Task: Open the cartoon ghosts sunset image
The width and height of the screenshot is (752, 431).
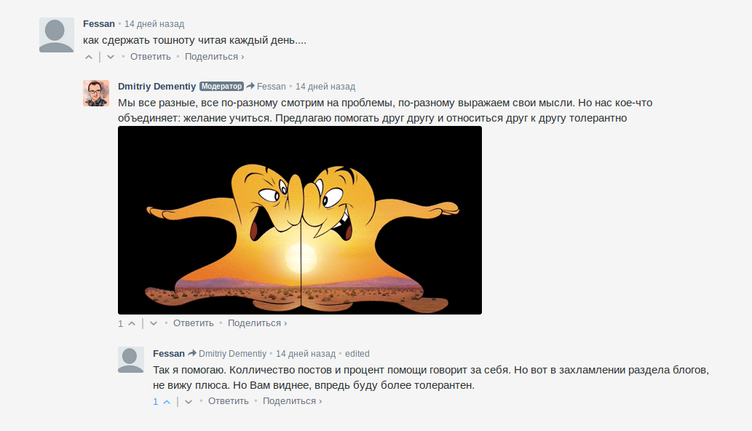Action: [300, 220]
